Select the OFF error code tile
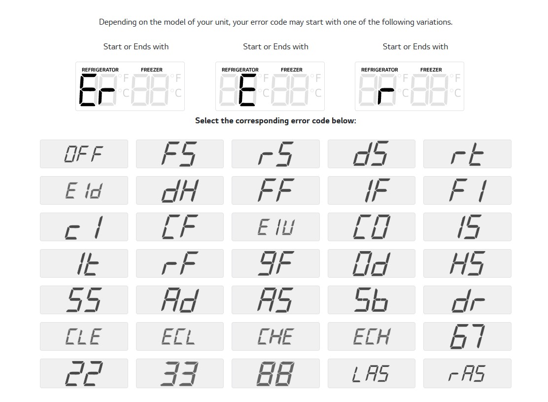Image resolution: width=548 pixels, height=402 pixels. point(84,154)
